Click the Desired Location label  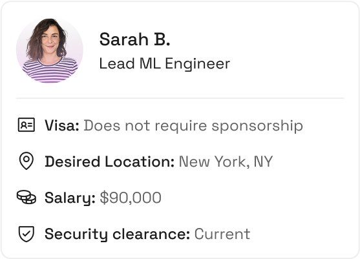(x=109, y=161)
